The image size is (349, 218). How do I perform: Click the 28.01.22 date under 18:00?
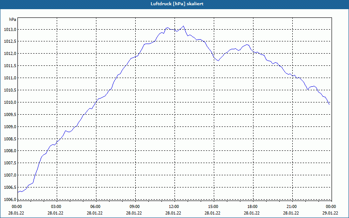pos(252,213)
